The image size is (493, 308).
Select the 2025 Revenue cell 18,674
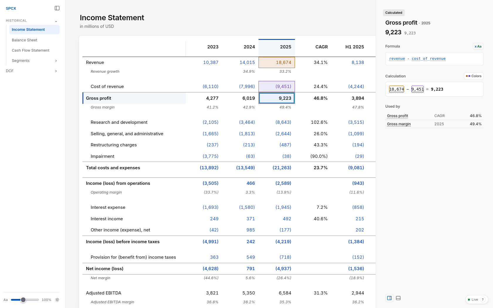277,62
